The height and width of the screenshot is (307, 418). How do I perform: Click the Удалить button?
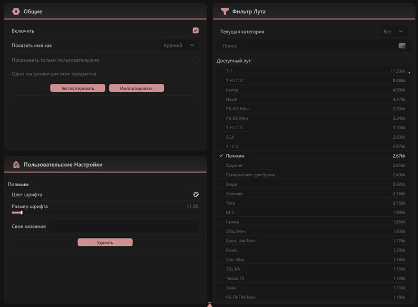coord(105,243)
